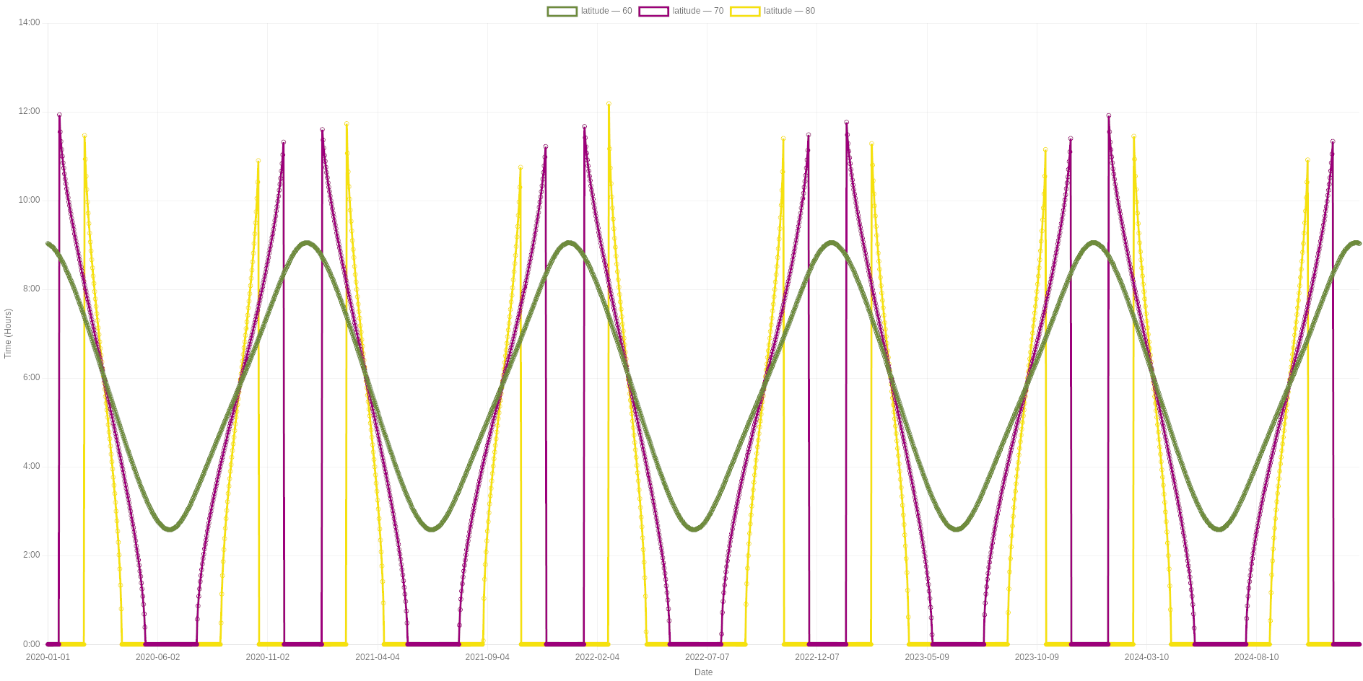The width and height of the screenshot is (1363, 681).
Task: Click the tallest yellow peak above 12:00
Action: pos(609,103)
